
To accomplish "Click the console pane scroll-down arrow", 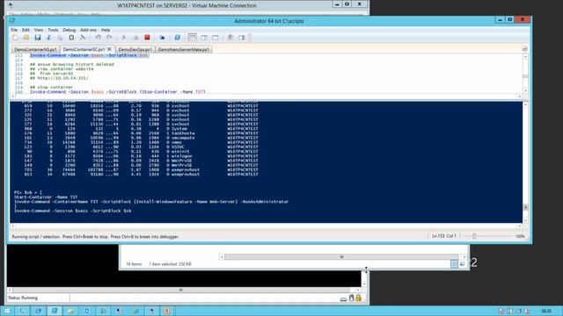I will pos(525,220).
